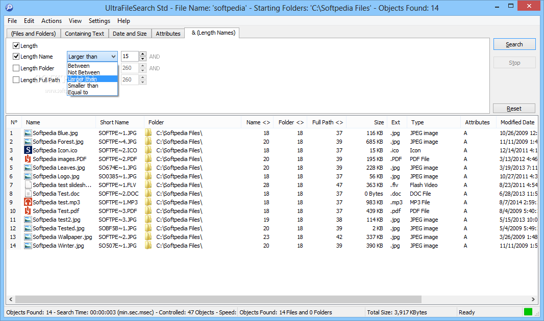Switch to the (Files and Folders) tab

click(33, 34)
